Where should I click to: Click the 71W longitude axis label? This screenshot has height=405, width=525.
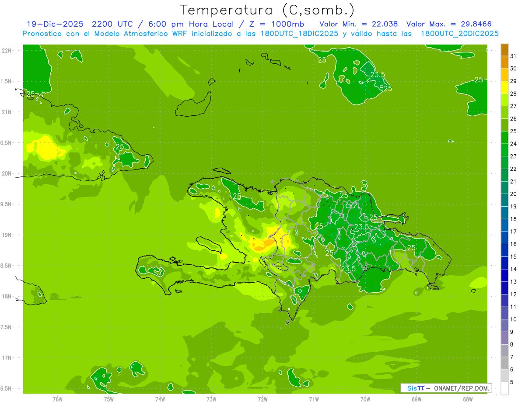pyautogui.click(x=314, y=399)
